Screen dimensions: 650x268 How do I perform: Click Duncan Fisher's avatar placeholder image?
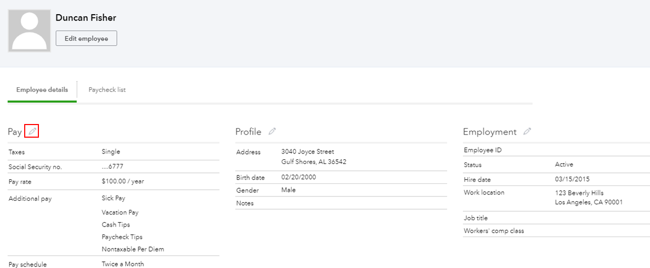(29, 30)
